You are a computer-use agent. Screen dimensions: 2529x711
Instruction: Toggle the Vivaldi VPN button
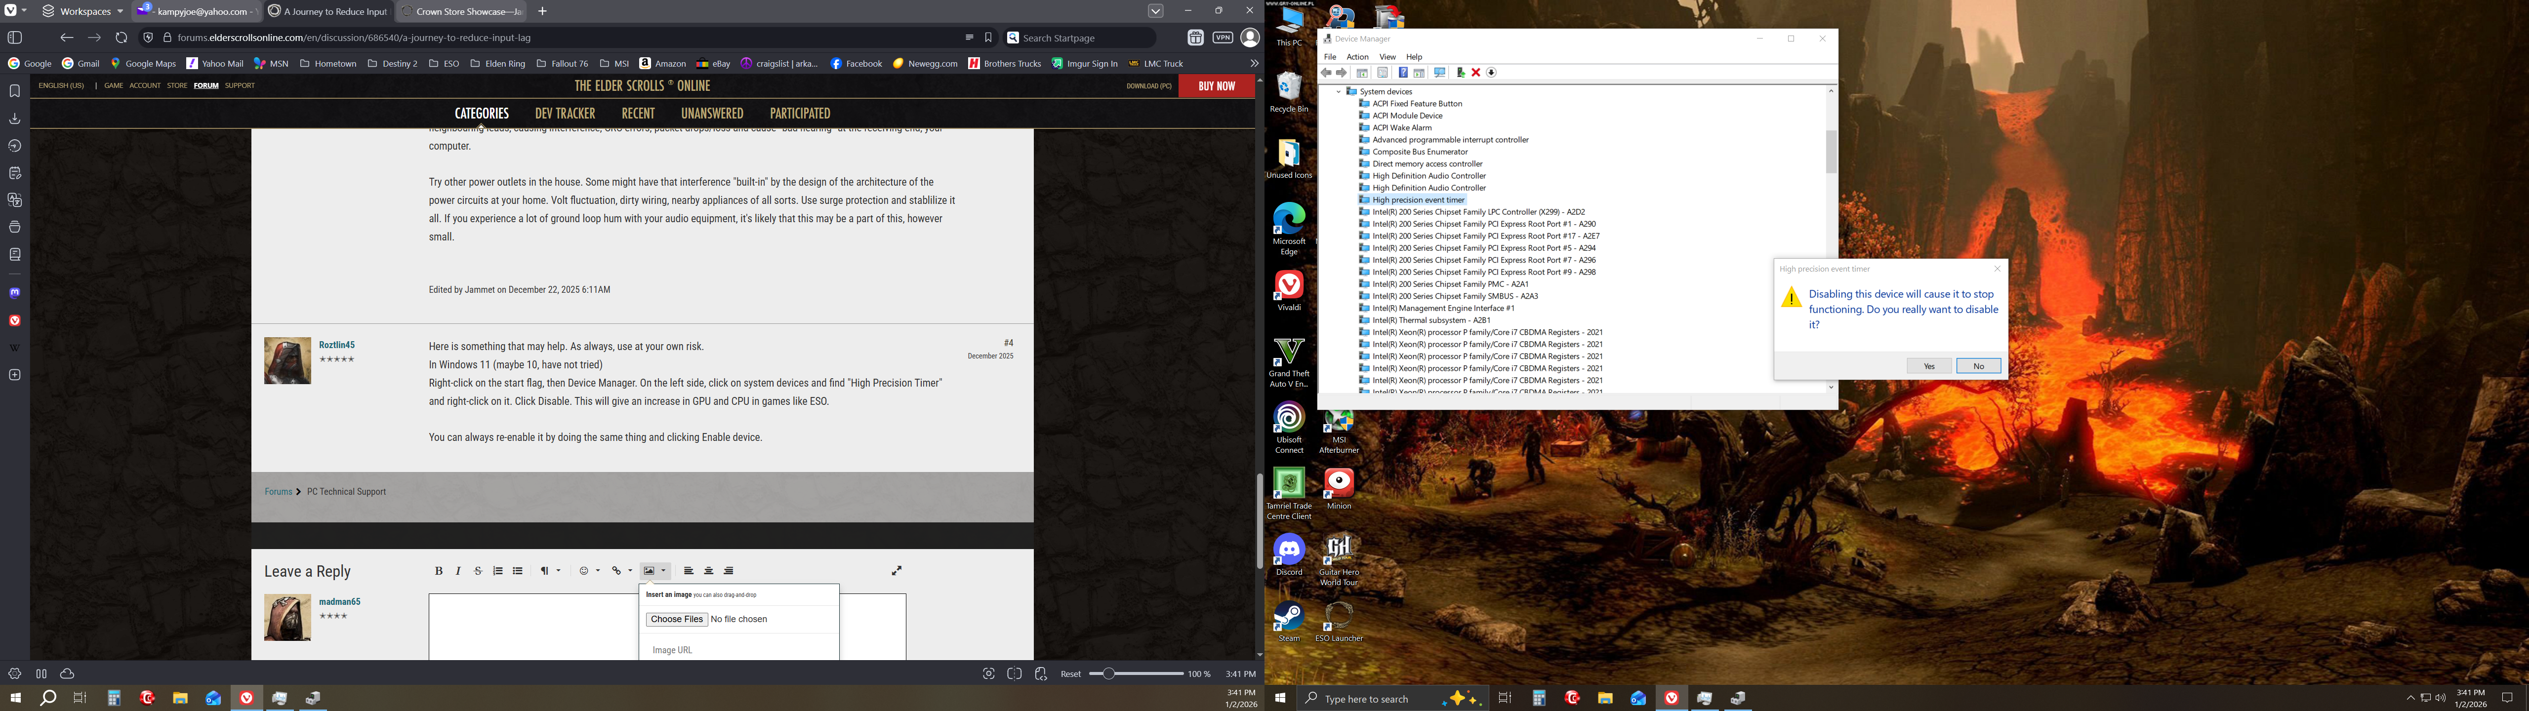coord(1223,38)
